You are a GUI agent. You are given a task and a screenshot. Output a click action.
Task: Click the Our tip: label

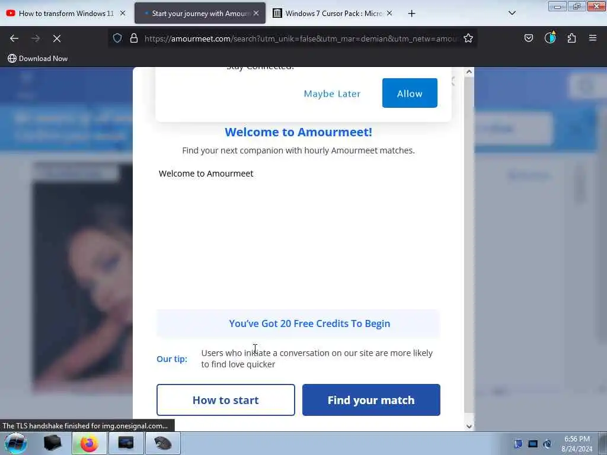pyautogui.click(x=172, y=359)
